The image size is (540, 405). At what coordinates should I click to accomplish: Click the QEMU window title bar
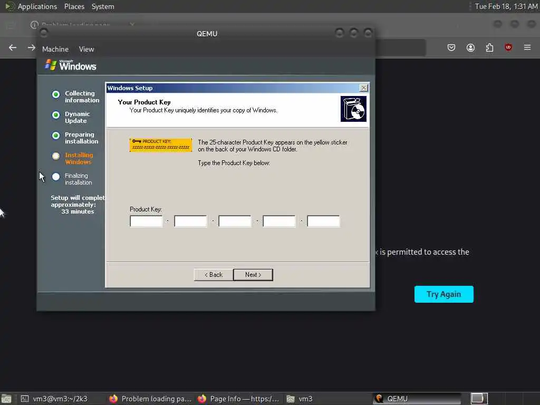click(x=207, y=34)
